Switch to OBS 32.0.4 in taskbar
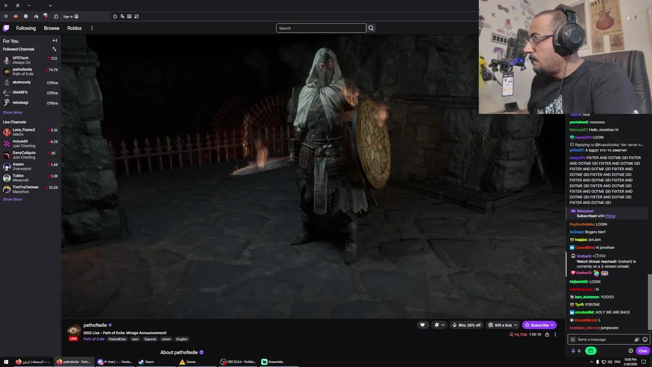The height and width of the screenshot is (367, 652). click(238, 362)
